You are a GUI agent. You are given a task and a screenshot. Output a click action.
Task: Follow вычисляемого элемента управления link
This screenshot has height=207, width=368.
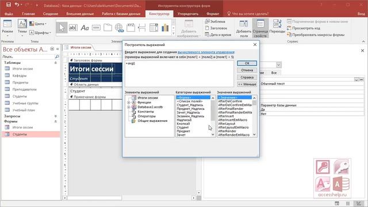point(206,52)
